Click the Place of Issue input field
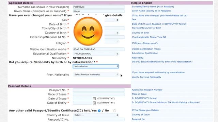Viewport: 218px width, 122px height. (98, 94)
